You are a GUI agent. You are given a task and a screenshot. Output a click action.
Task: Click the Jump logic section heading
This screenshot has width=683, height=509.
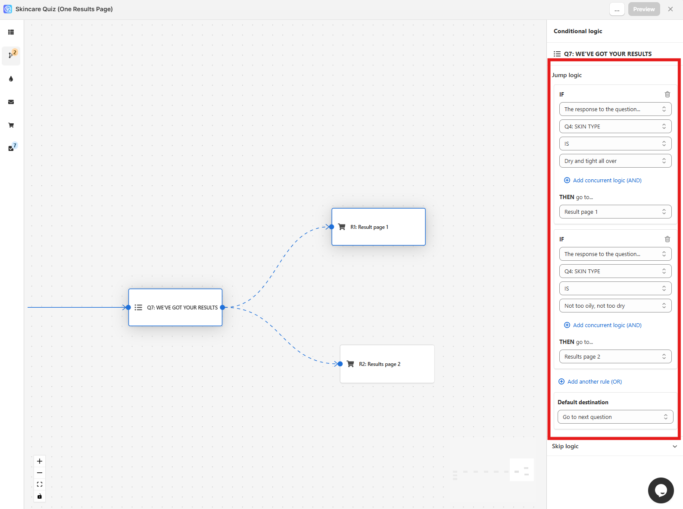(567, 75)
